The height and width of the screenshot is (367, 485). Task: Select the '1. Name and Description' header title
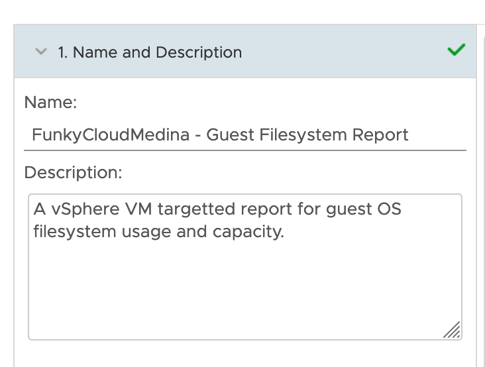[x=150, y=52]
